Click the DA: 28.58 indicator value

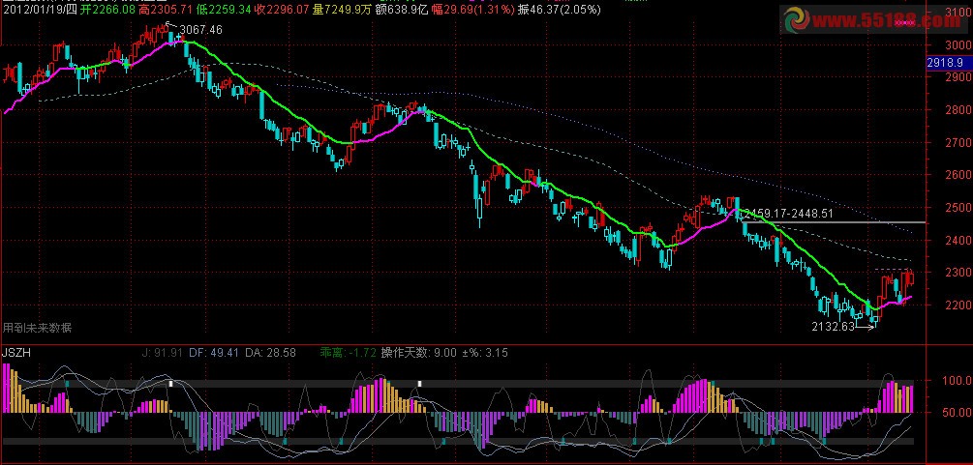[270, 353]
